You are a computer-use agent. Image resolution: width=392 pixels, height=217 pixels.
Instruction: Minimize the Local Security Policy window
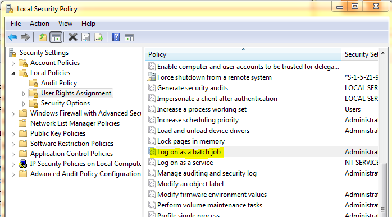(340, 7)
